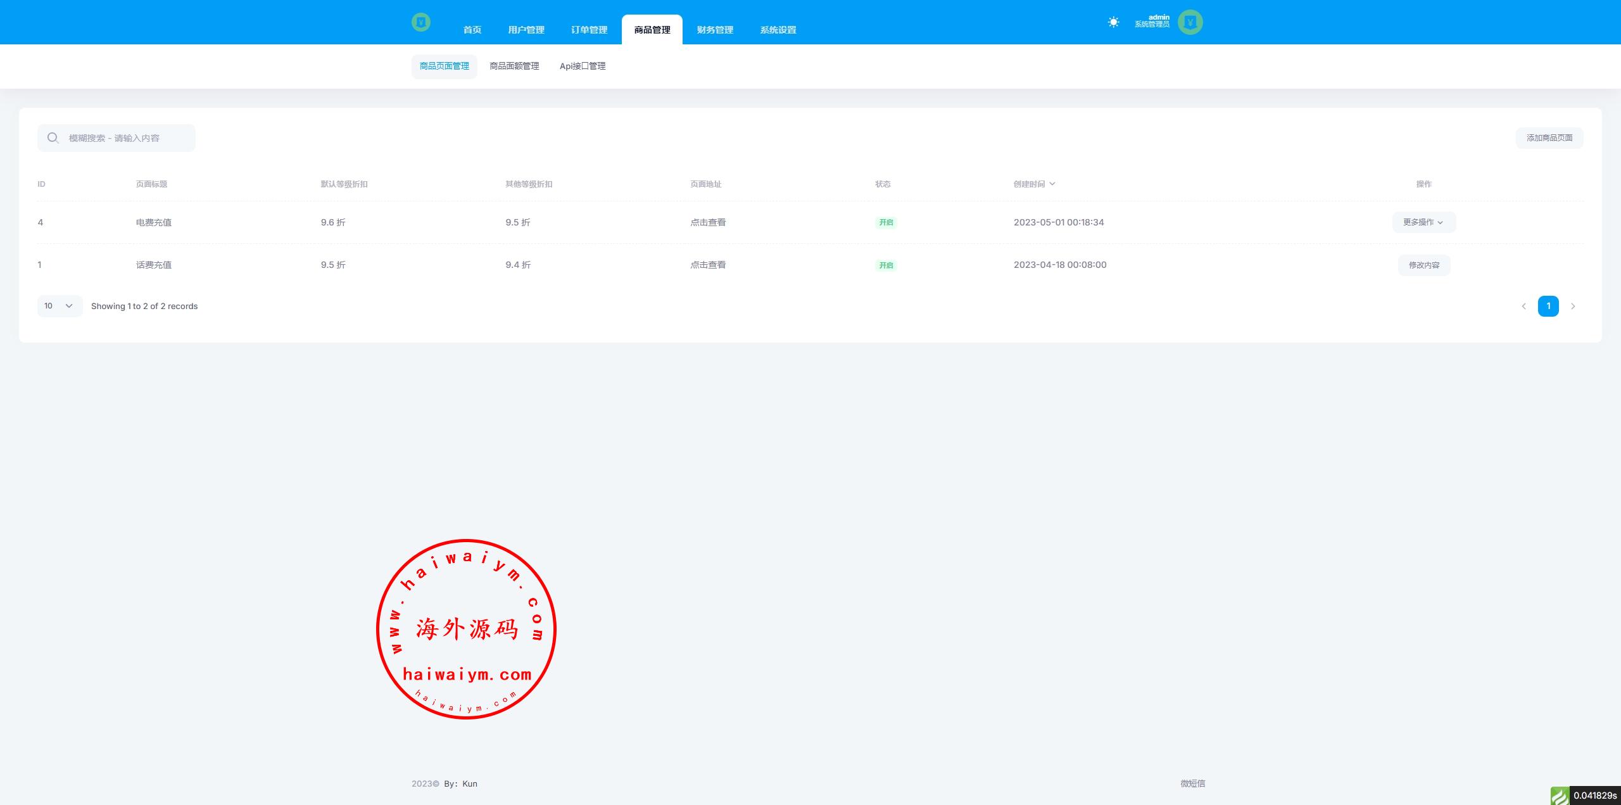Sort by 创建时间 column arrow
This screenshot has width=1621, height=805.
pos(1052,184)
